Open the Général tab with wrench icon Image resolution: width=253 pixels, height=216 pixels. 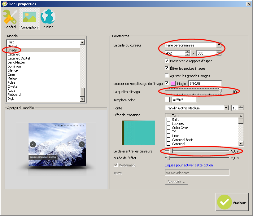[x=10, y=19]
